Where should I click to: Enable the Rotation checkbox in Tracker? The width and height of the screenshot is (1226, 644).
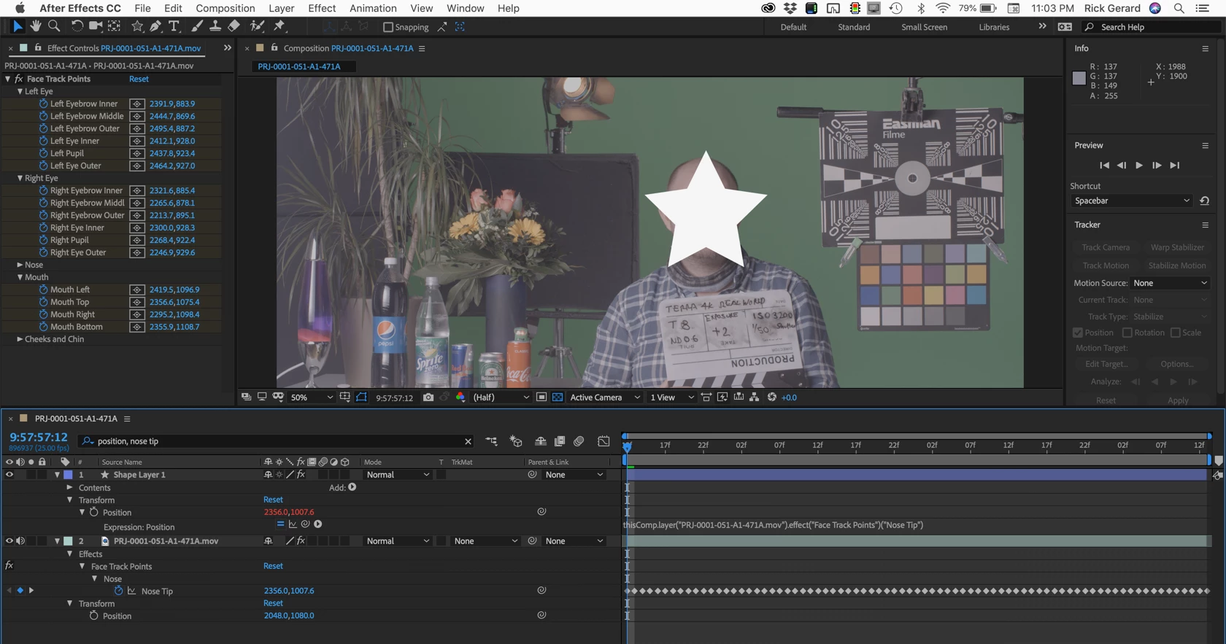pos(1127,333)
